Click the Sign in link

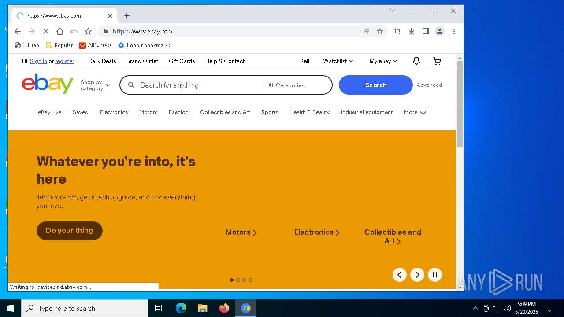coord(38,61)
